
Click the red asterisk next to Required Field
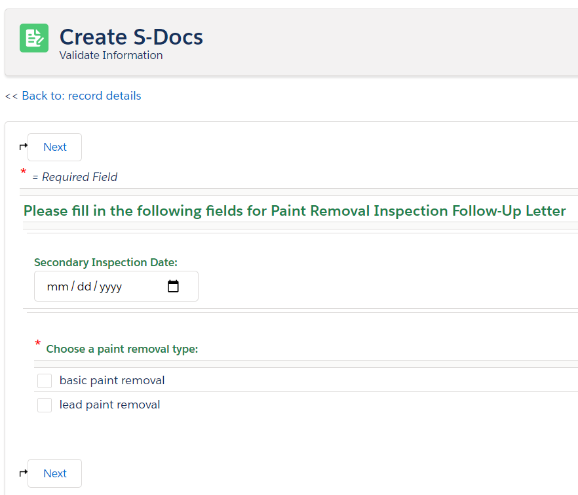tap(24, 172)
